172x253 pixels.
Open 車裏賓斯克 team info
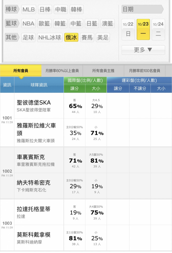[x=31, y=157]
